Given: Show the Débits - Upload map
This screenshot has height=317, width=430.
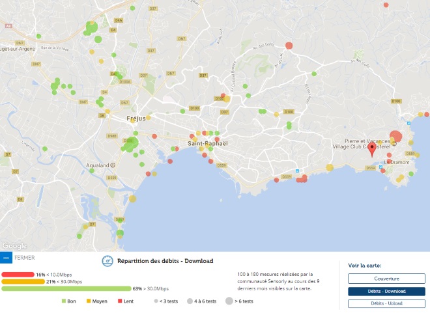Looking at the screenshot, I should point(386,303).
